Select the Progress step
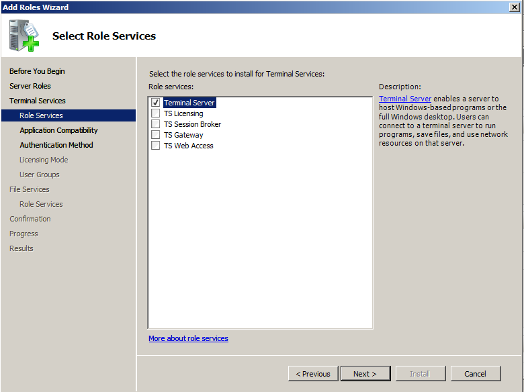The width and height of the screenshot is (524, 392). coord(24,234)
